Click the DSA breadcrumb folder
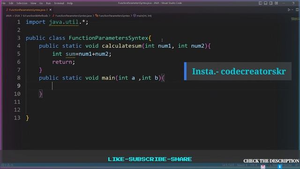This screenshot has height=169, width=300. coord(17,15)
